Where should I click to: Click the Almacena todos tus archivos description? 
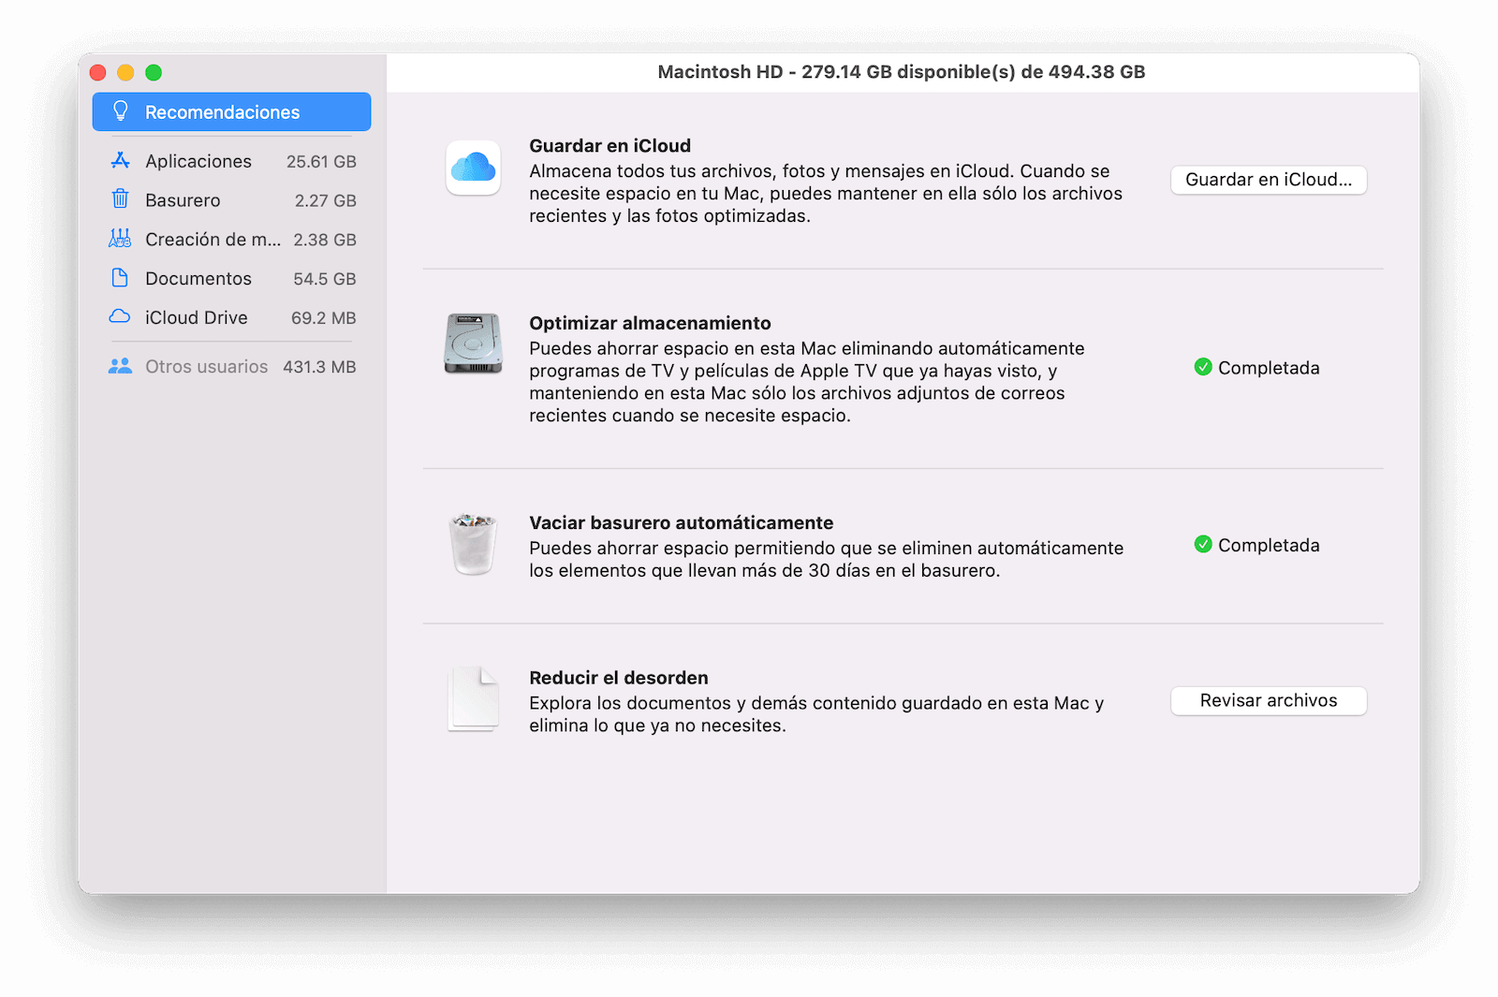[826, 194]
